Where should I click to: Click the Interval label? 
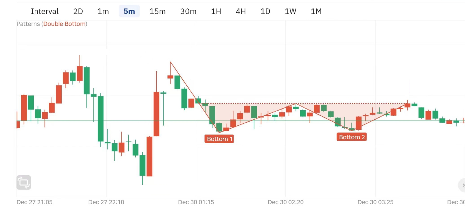tap(45, 11)
